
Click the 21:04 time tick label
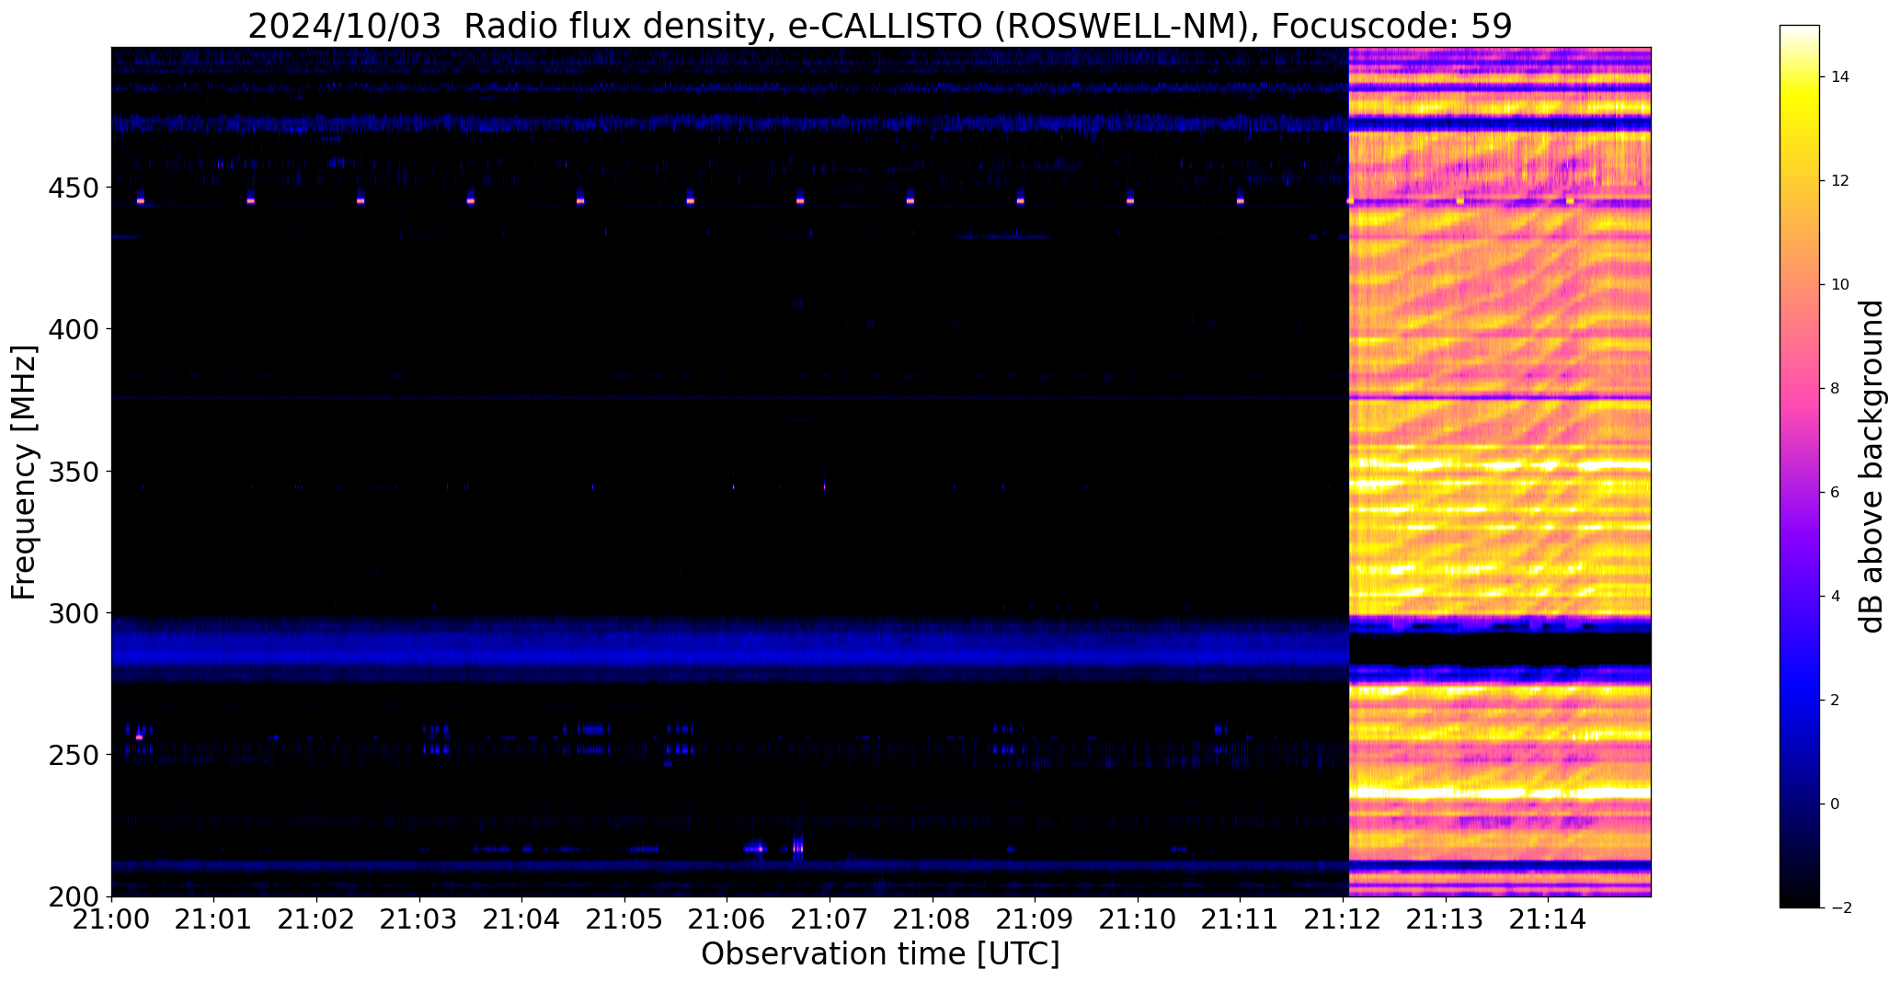(x=522, y=918)
